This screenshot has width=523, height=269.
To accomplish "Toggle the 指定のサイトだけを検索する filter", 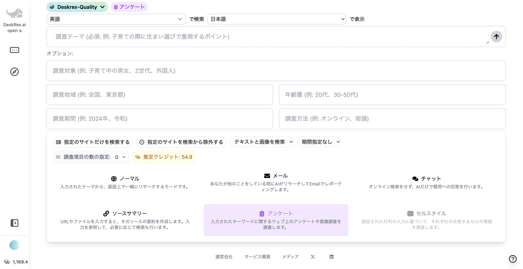I will click(92, 141).
